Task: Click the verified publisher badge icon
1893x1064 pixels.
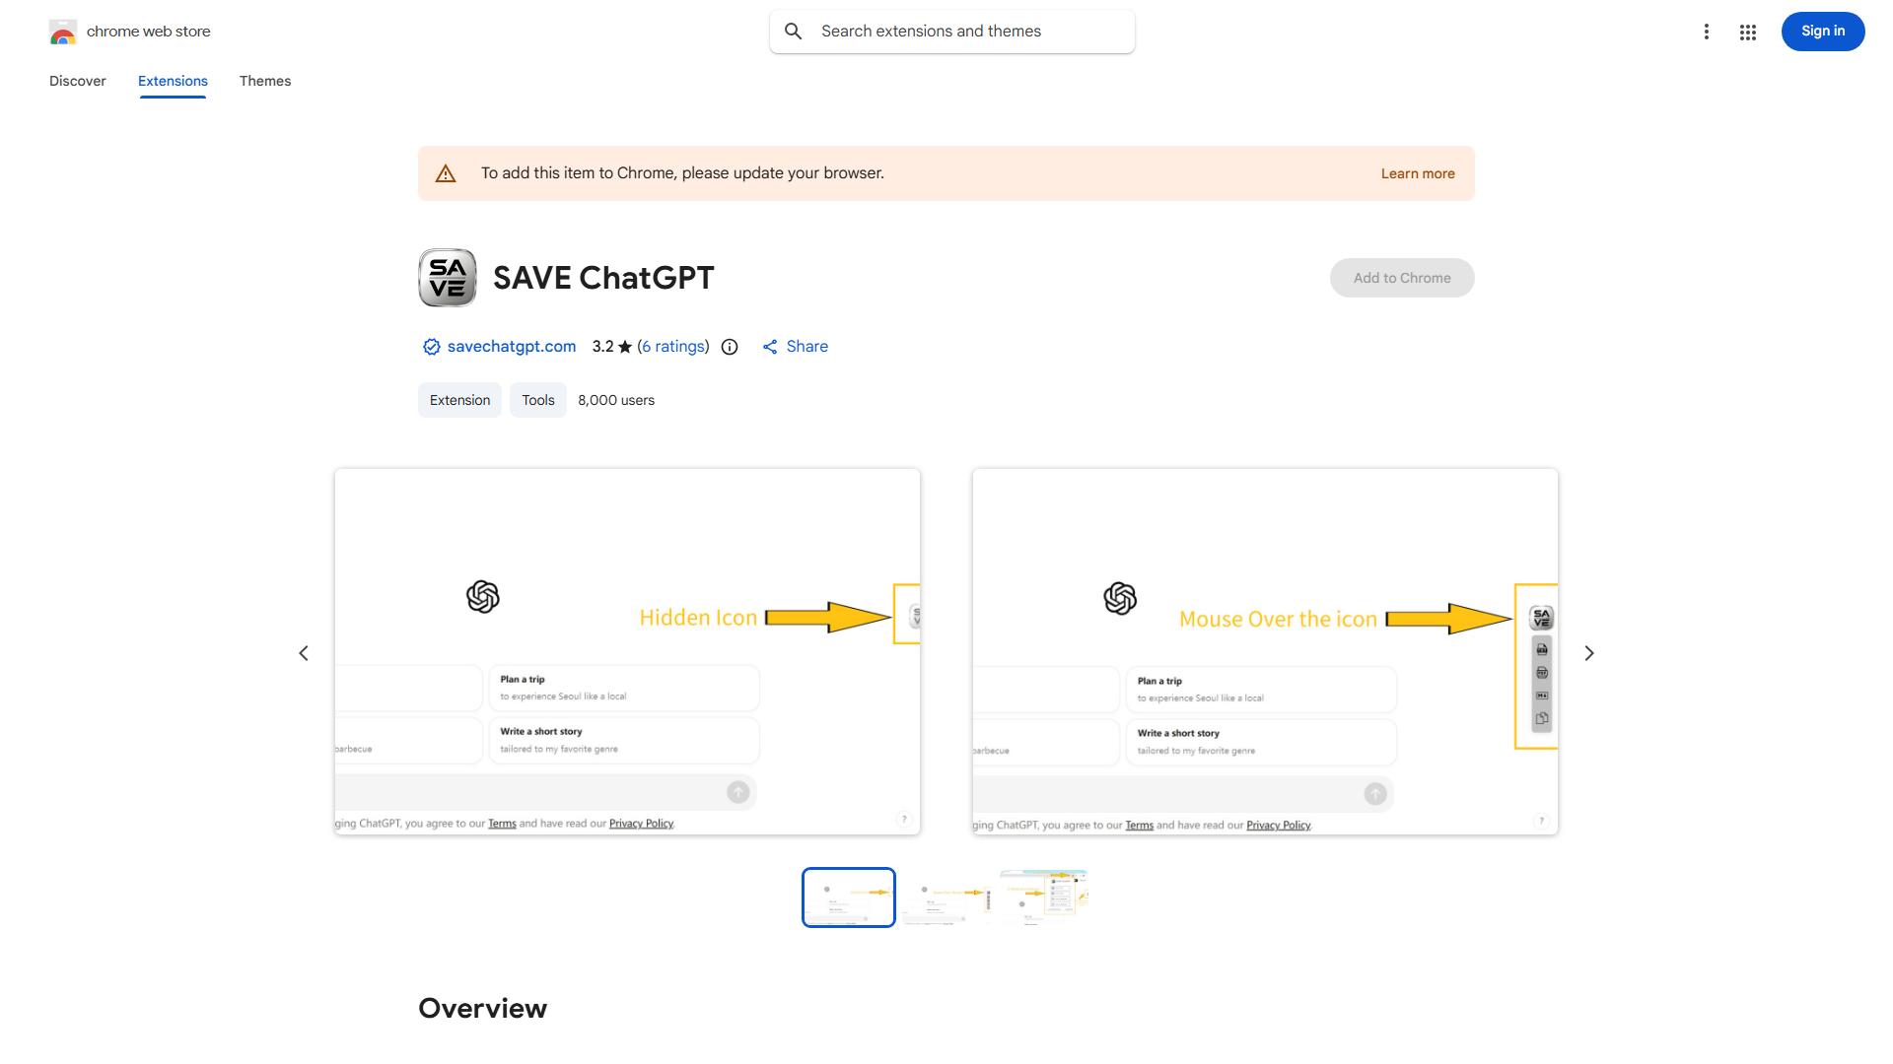Action: click(x=431, y=347)
